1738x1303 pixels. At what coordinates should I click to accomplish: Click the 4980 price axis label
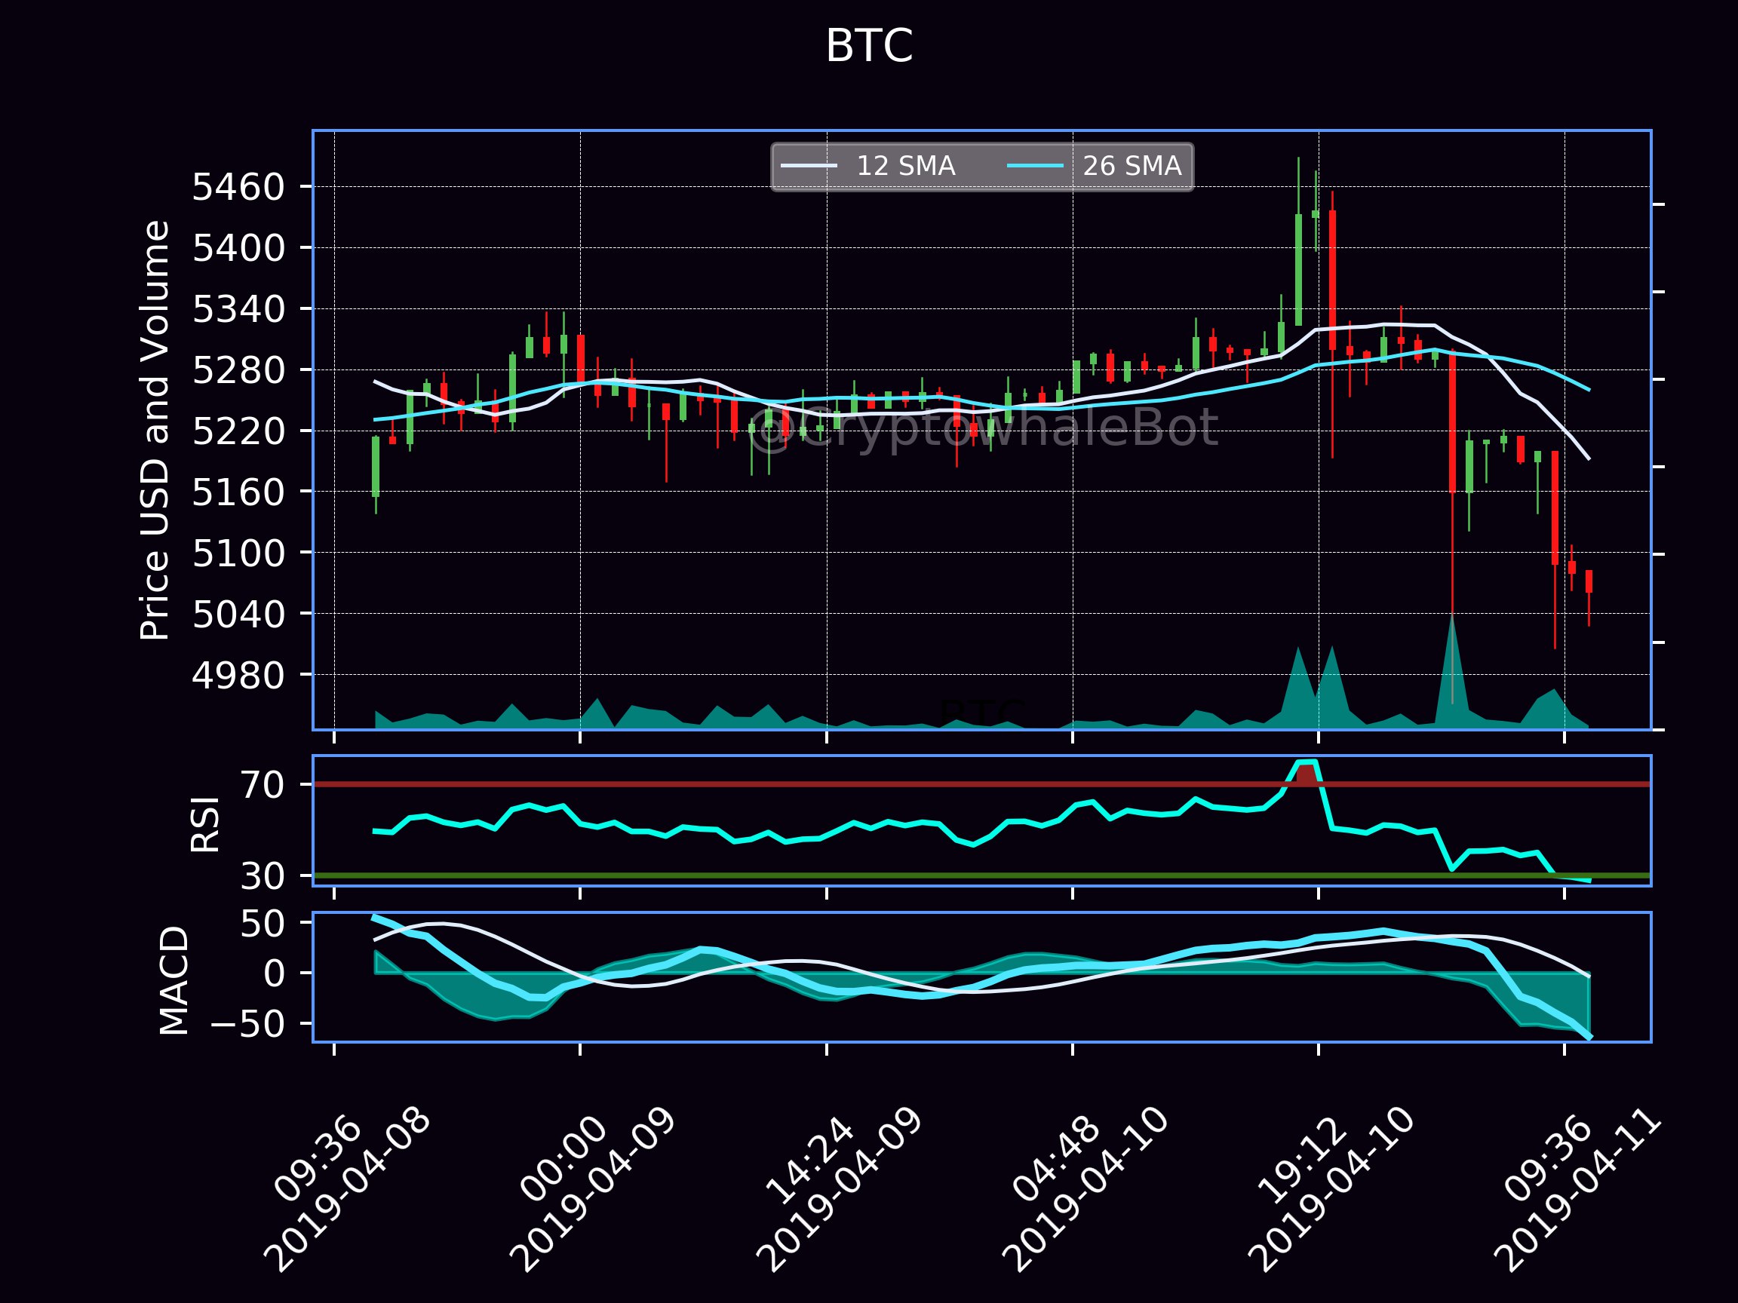click(x=238, y=675)
